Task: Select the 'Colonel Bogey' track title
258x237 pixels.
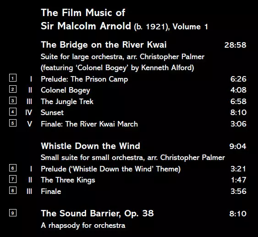Action: click(x=66, y=90)
